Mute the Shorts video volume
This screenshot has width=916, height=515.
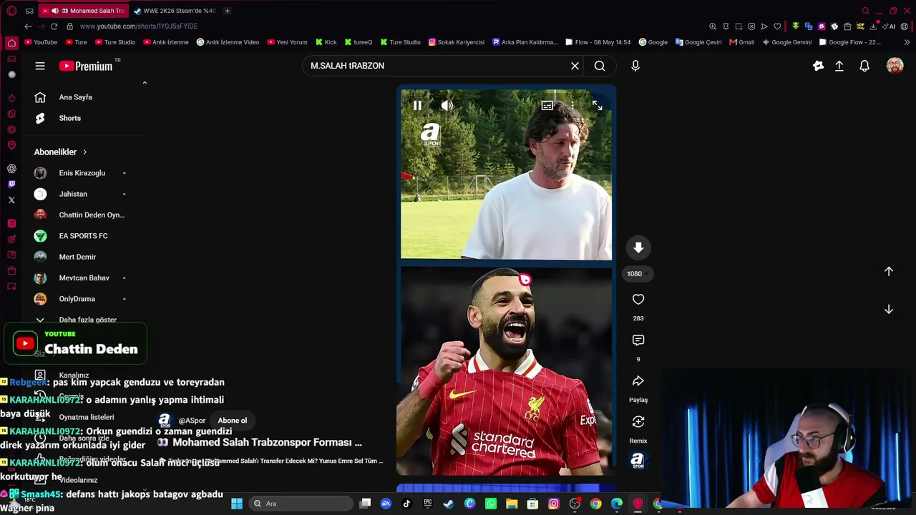(447, 106)
